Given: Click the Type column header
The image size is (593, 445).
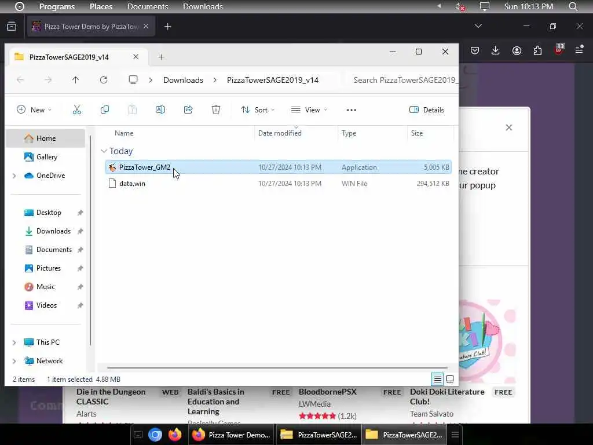Looking at the screenshot, I should (349, 133).
